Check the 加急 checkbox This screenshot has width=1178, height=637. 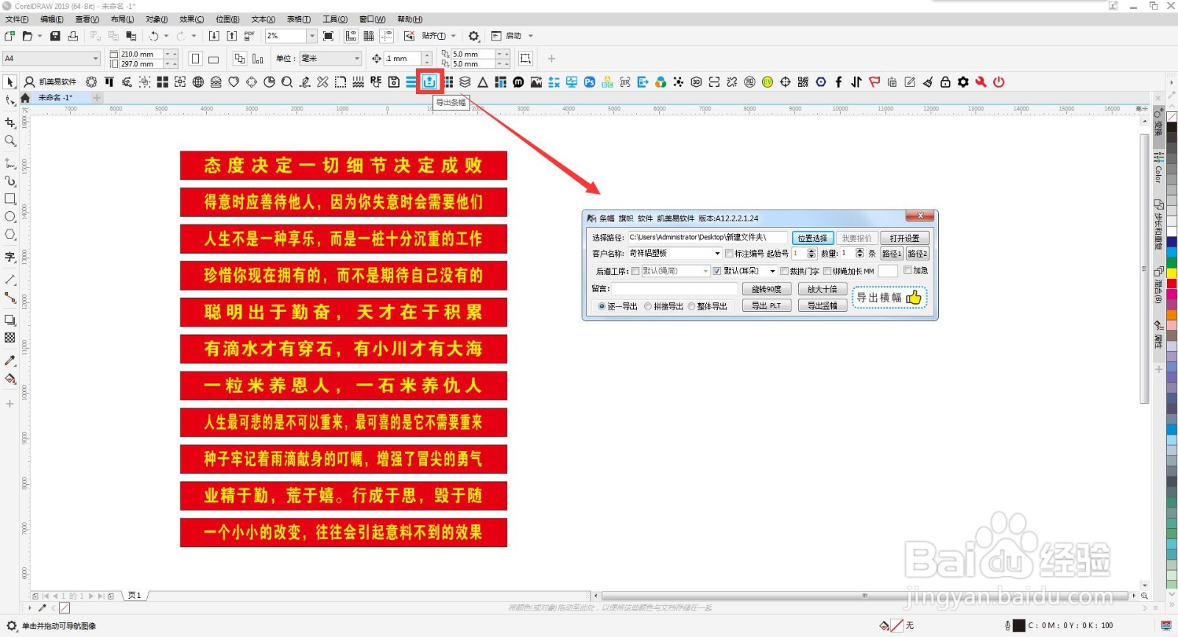click(908, 270)
